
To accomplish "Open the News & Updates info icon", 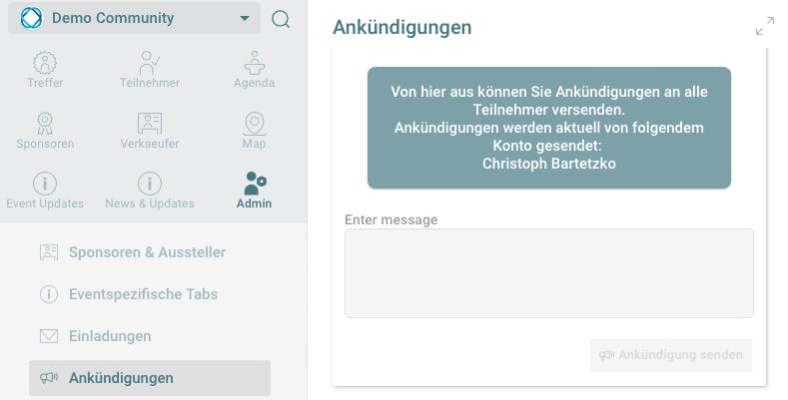I will [150, 184].
